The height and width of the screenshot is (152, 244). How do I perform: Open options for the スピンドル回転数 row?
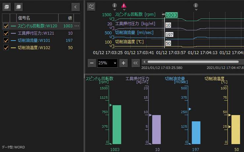pyautogui.click(x=77, y=26)
